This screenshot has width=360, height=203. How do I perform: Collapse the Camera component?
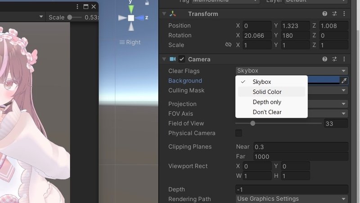[164, 59]
